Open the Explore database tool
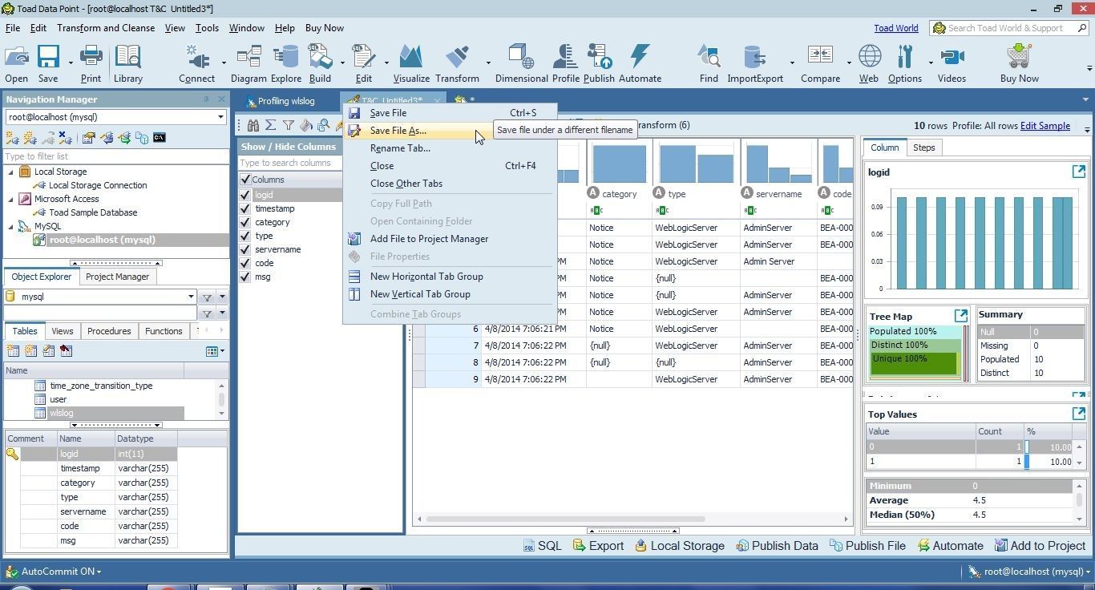This screenshot has height=590, width=1095. (x=285, y=63)
